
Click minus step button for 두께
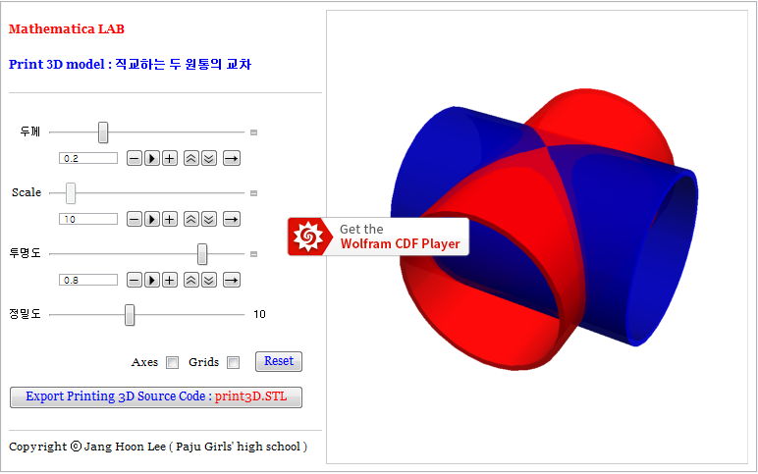135,158
